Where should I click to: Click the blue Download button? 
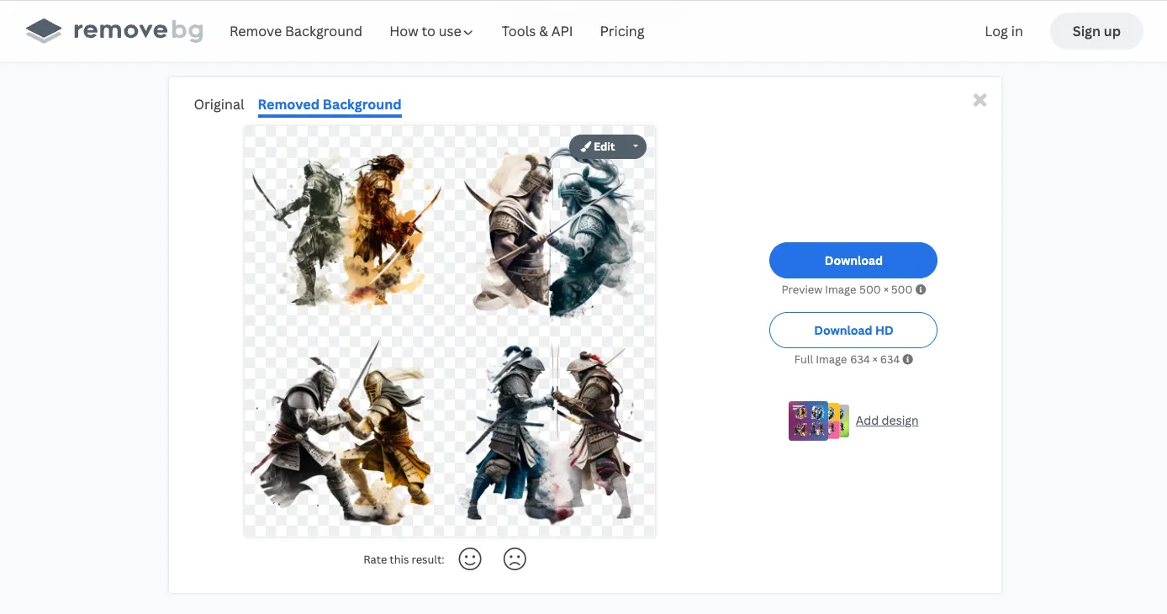coord(853,261)
